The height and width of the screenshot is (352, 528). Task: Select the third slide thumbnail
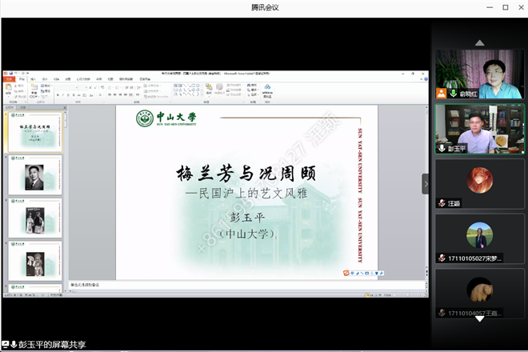point(34,218)
